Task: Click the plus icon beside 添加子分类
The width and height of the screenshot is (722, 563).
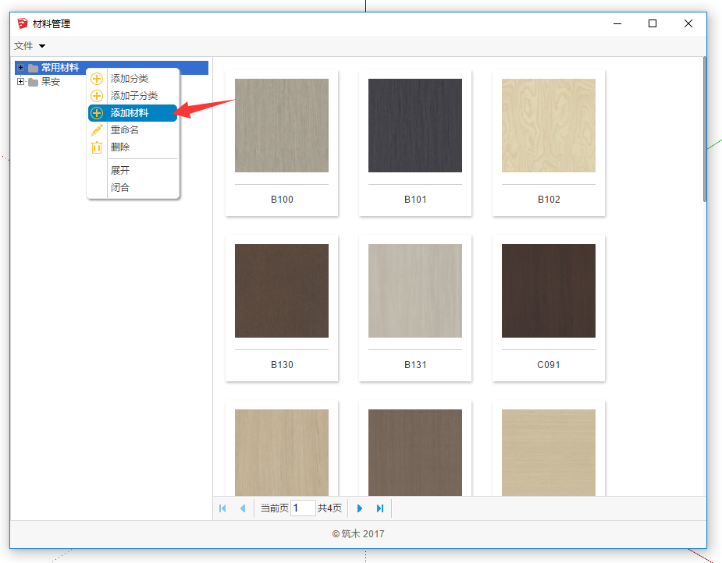Action: [97, 96]
